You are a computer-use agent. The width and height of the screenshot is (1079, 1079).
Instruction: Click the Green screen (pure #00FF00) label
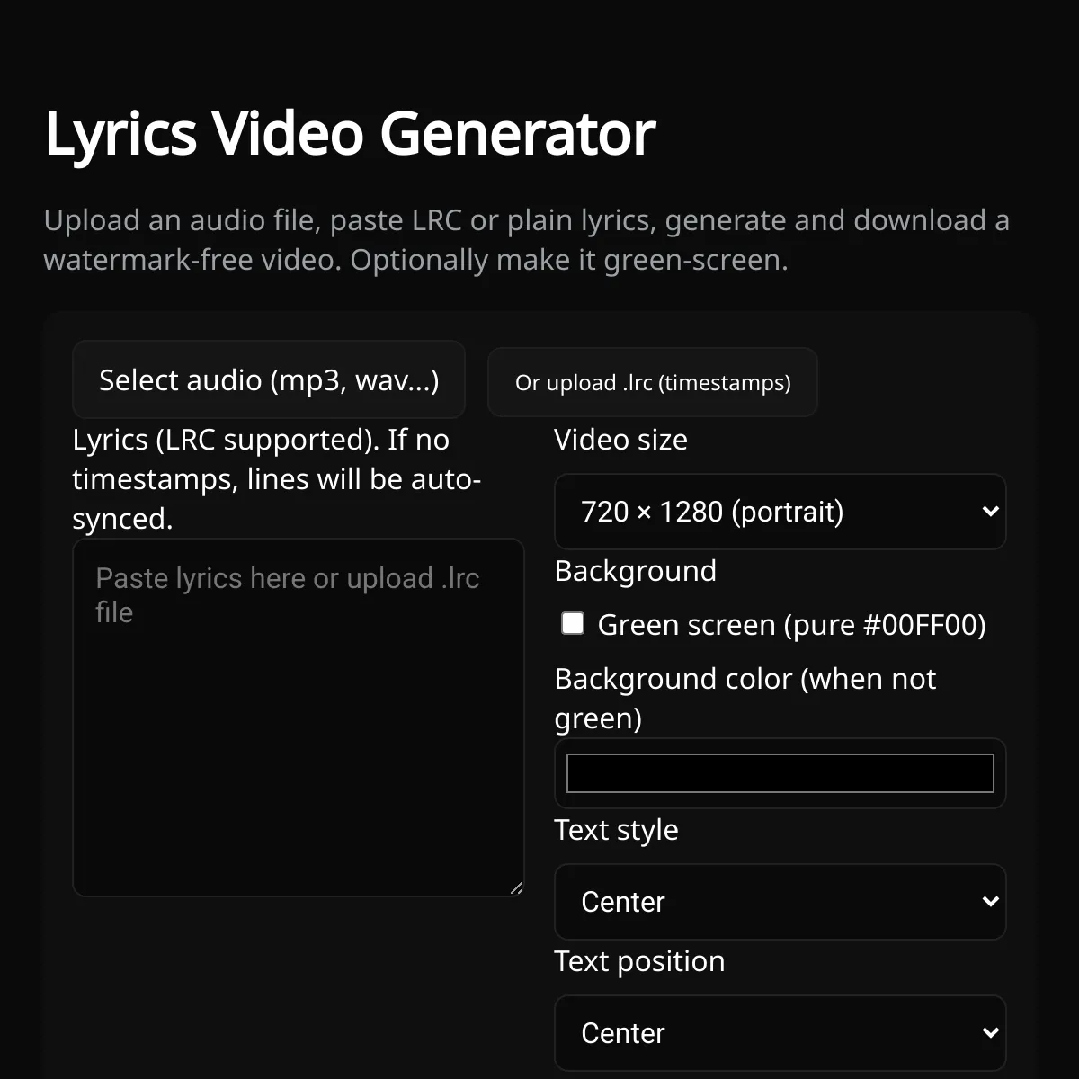tap(791, 625)
